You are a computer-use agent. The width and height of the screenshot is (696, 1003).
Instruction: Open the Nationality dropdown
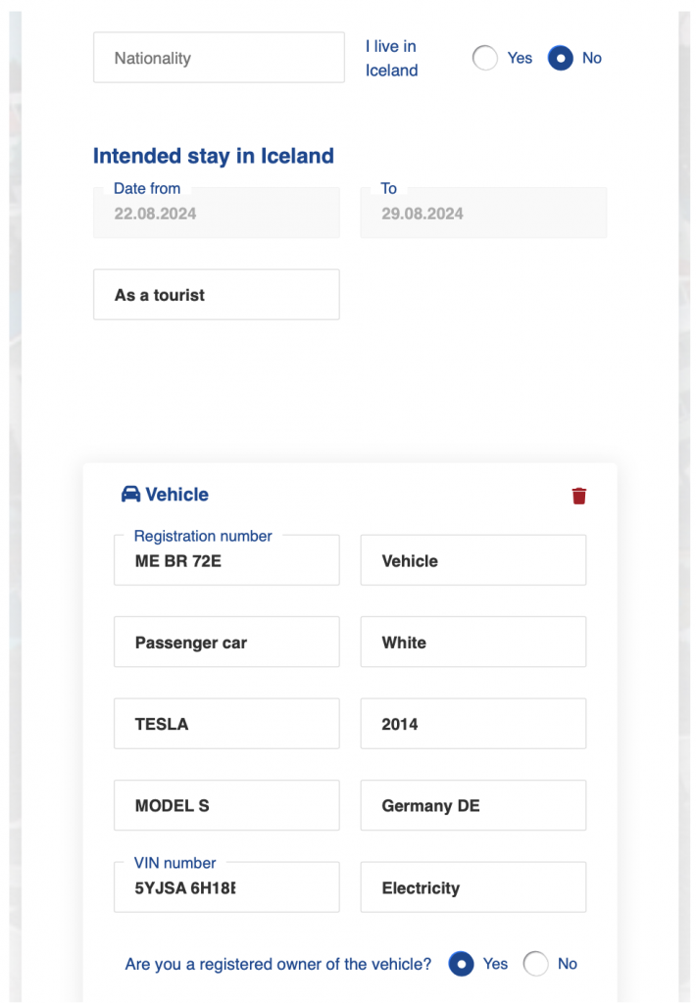pos(219,58)
